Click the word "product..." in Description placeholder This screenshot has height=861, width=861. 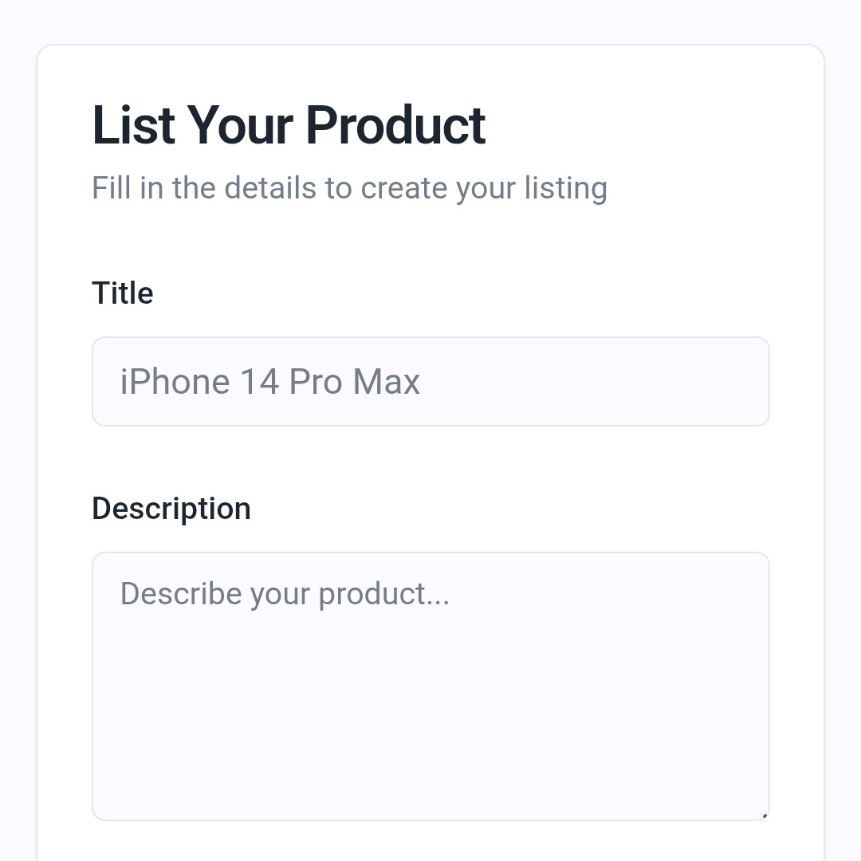click(x=384, y=595)
